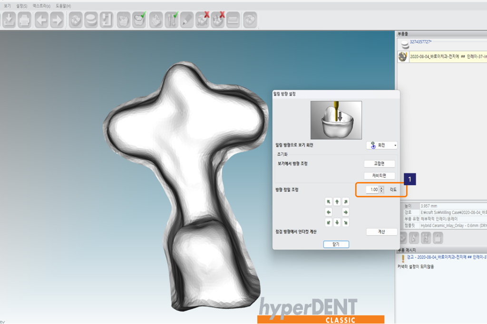Click the 교합면 button

[380, 164]
